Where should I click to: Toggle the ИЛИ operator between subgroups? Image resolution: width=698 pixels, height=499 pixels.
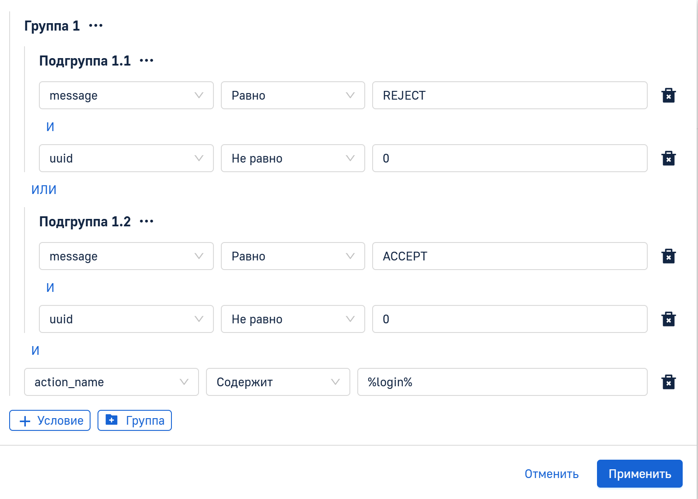(x=44, y=190)
